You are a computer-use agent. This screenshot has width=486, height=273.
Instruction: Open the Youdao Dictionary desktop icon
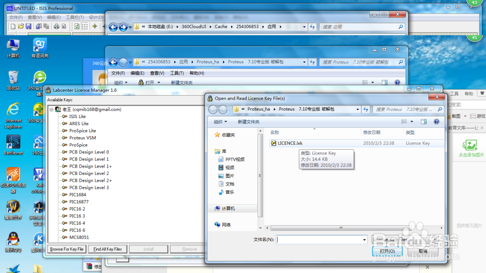(x=40, y=49)
